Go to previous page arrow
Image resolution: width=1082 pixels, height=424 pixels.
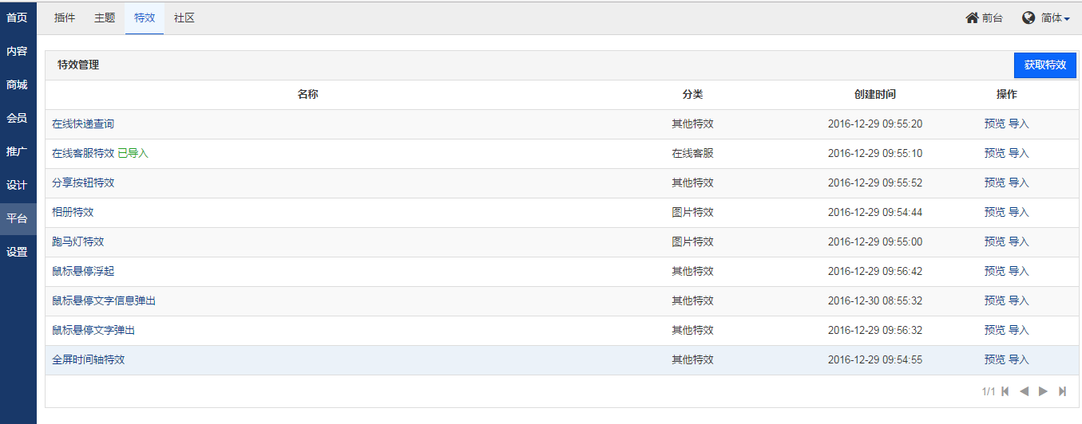(1025, 391)
